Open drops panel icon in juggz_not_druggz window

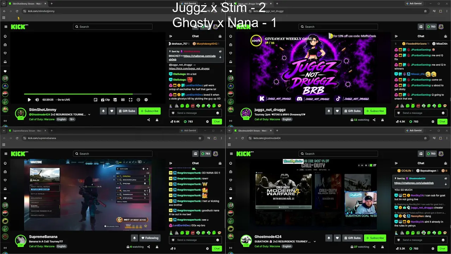(421, 27)
